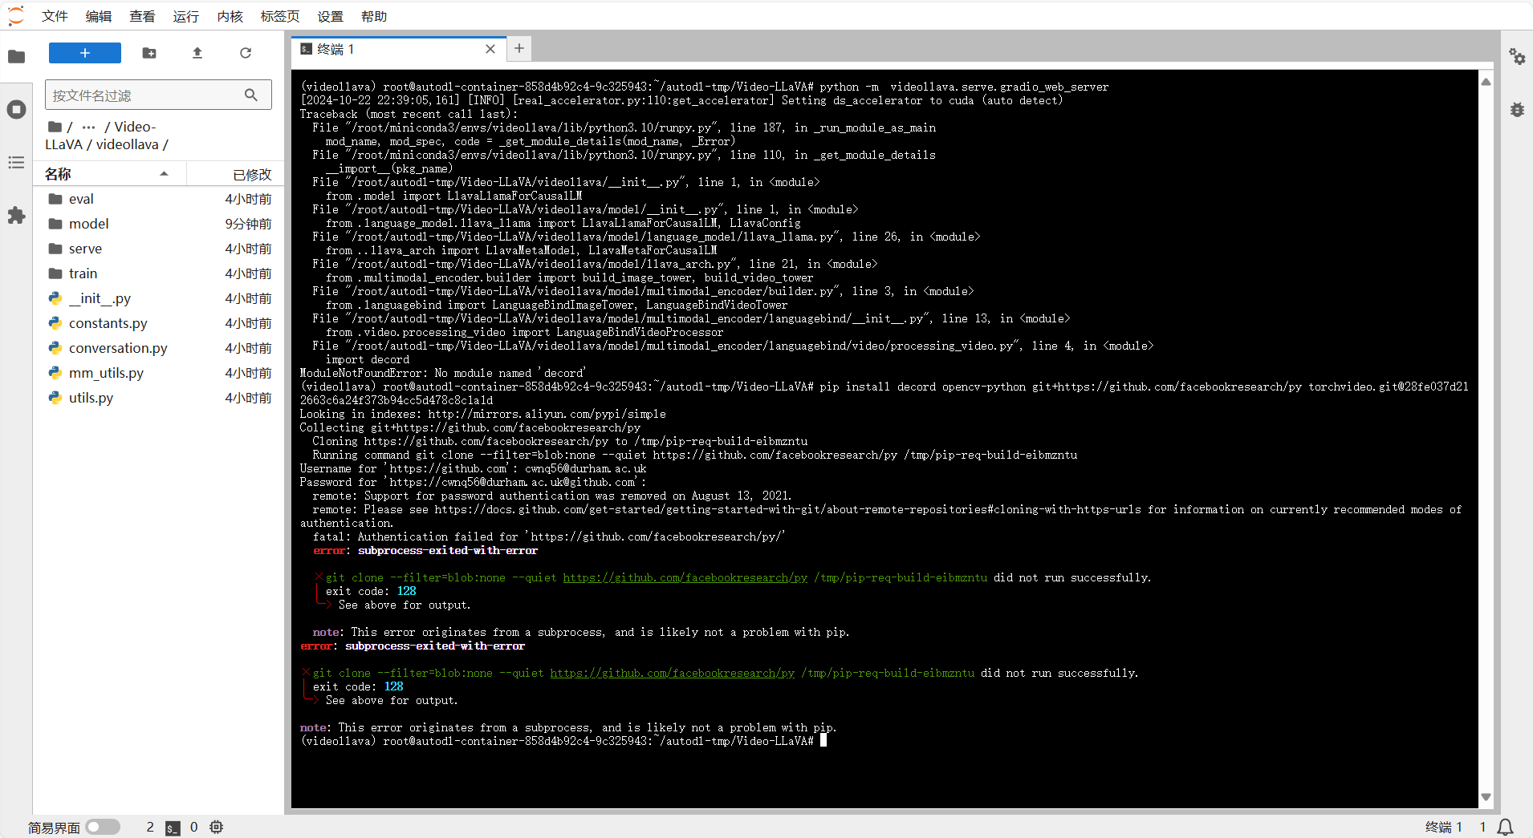
Task: Add a new launcher tab with plus
Action: tap(519, 49)
